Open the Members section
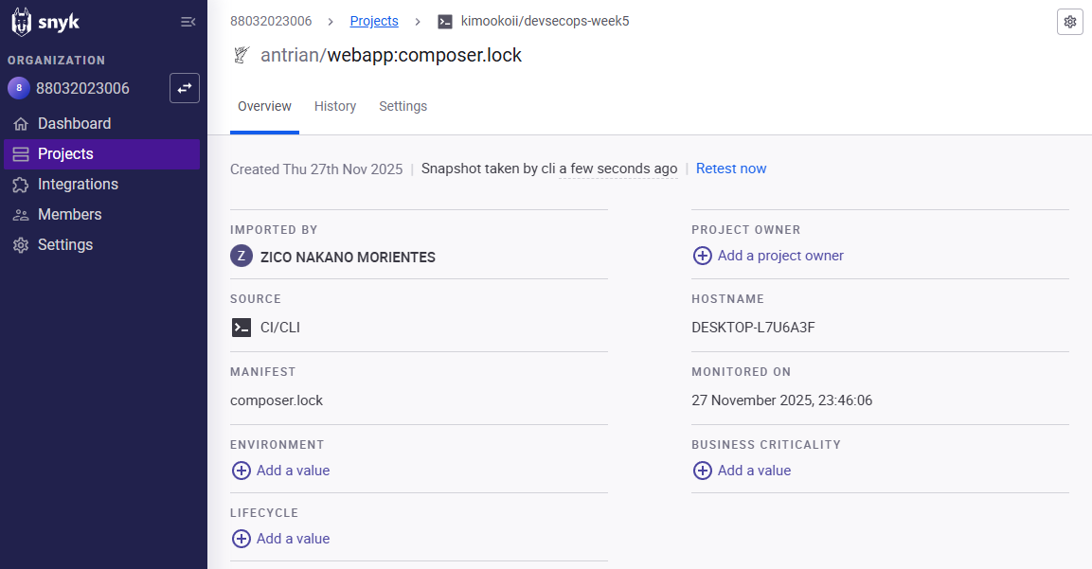 [69, 215]
